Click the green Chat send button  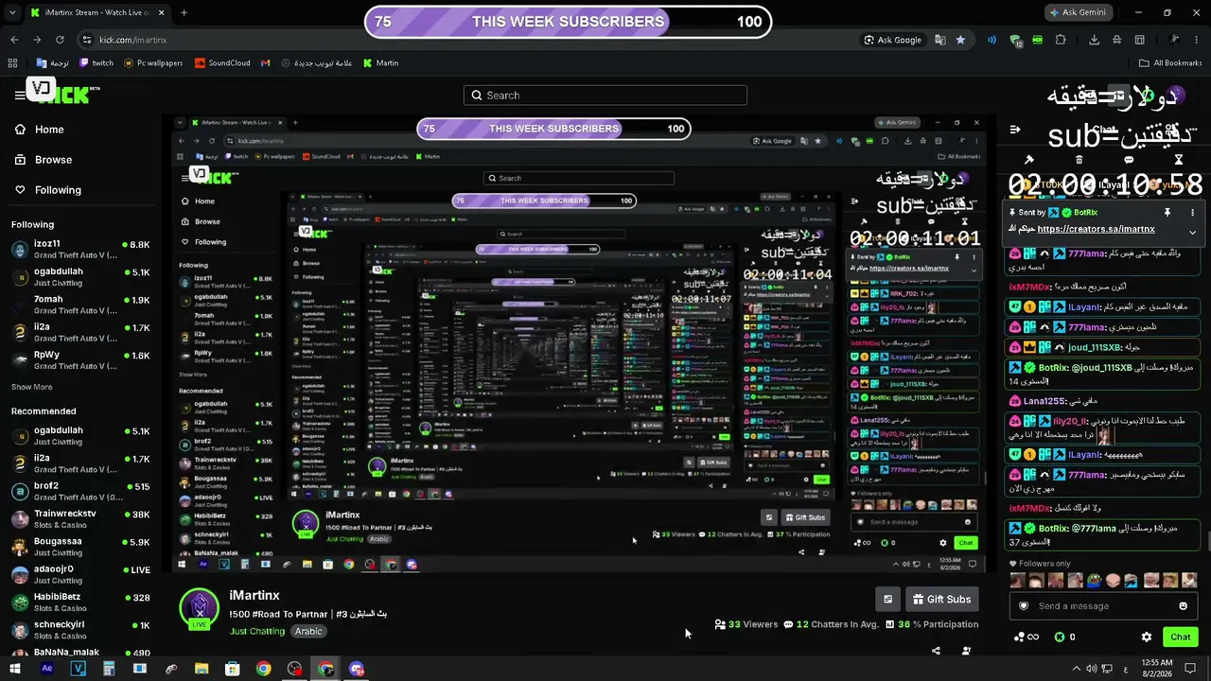coord(1180,637)
